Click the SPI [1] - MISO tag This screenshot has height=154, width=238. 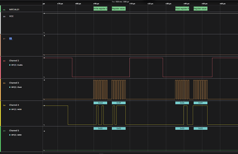coord(16,135)
